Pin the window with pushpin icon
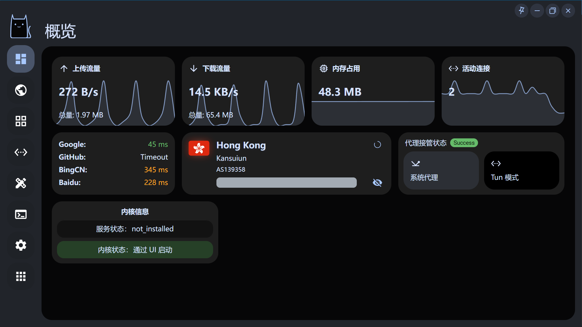The width and height of the screenshot is (582, 327). 521,11
